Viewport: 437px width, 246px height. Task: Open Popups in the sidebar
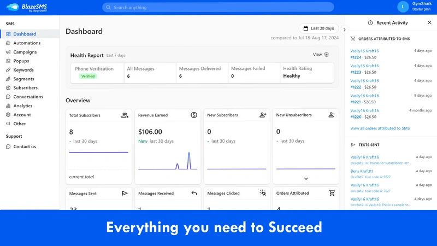pyautogui.click(x=21, y=61)
